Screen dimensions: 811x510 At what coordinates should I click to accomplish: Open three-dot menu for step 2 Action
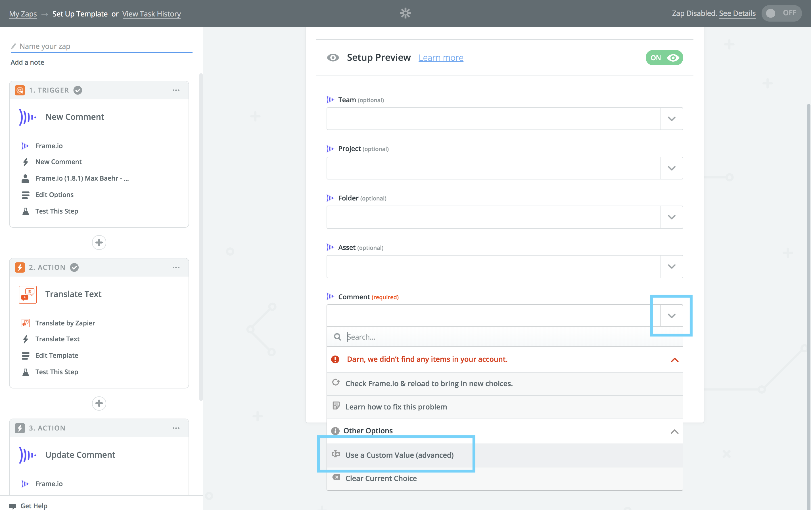(176, 267)
